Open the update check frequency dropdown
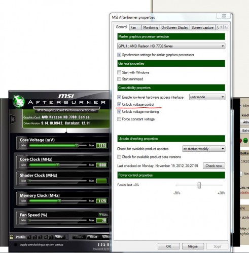Image resolution: width=249 pixels, height=253 pixels. pos(204,149)
